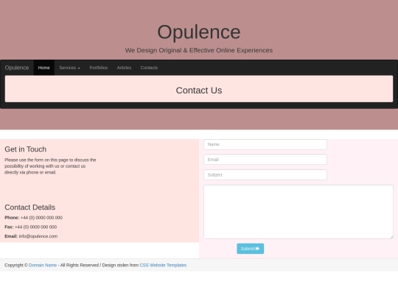Open the Domain Name footer link

(43, 266)
